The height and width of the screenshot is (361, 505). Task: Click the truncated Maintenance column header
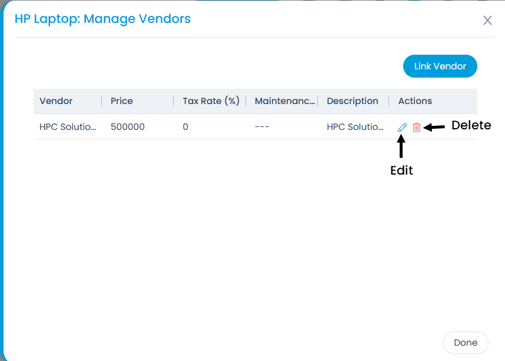[x=285, y=101]
